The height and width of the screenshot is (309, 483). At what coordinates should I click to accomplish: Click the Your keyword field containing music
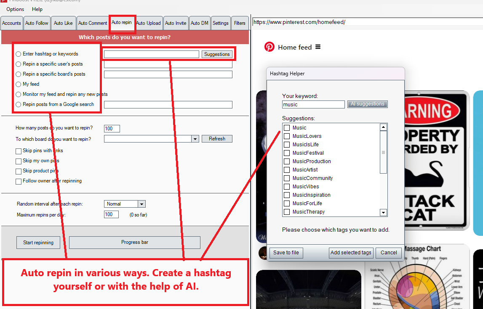pyautogui.click(x=313, y=105)
